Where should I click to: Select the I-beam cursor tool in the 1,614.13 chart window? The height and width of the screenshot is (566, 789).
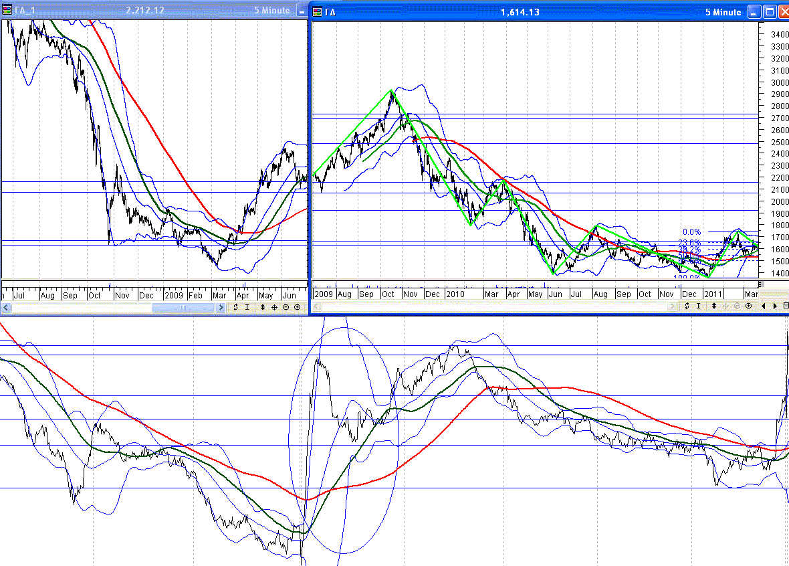[698, 306]
